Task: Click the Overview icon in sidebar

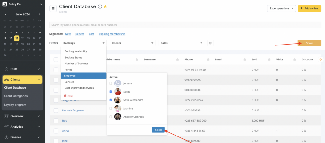Action: click(6, 116)
